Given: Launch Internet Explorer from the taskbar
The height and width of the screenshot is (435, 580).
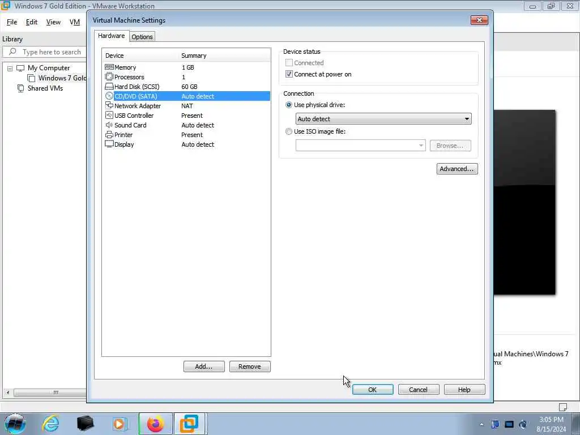Looking at the screenshot, I should pos(50,424).
